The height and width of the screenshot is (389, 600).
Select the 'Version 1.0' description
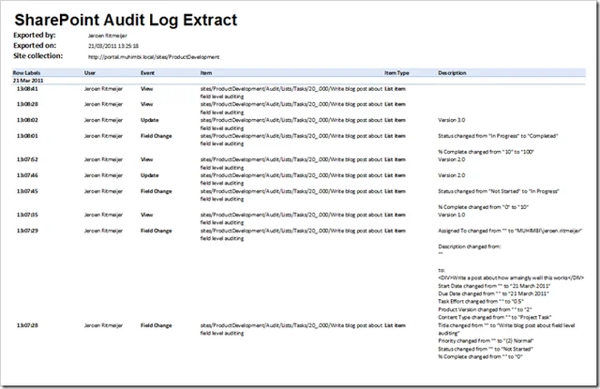[x=452, y=215]
